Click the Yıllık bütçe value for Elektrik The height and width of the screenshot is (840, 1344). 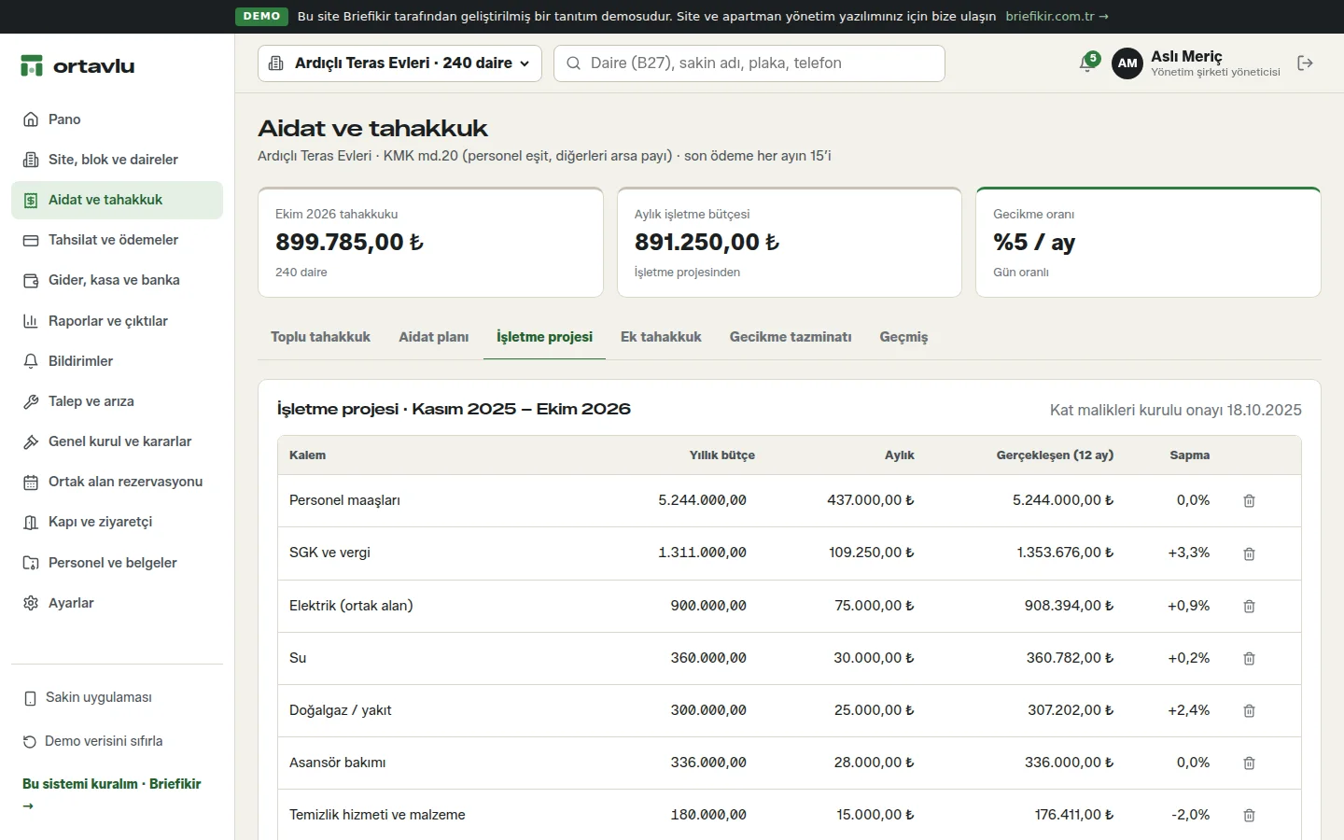707,606
